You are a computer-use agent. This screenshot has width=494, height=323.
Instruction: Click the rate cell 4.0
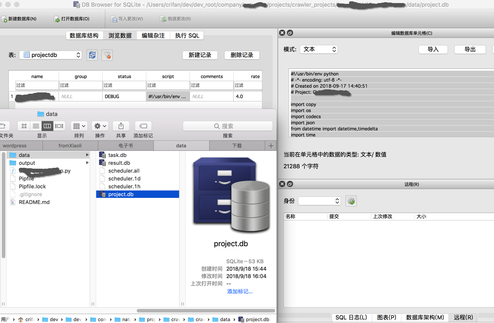(248, 97)
